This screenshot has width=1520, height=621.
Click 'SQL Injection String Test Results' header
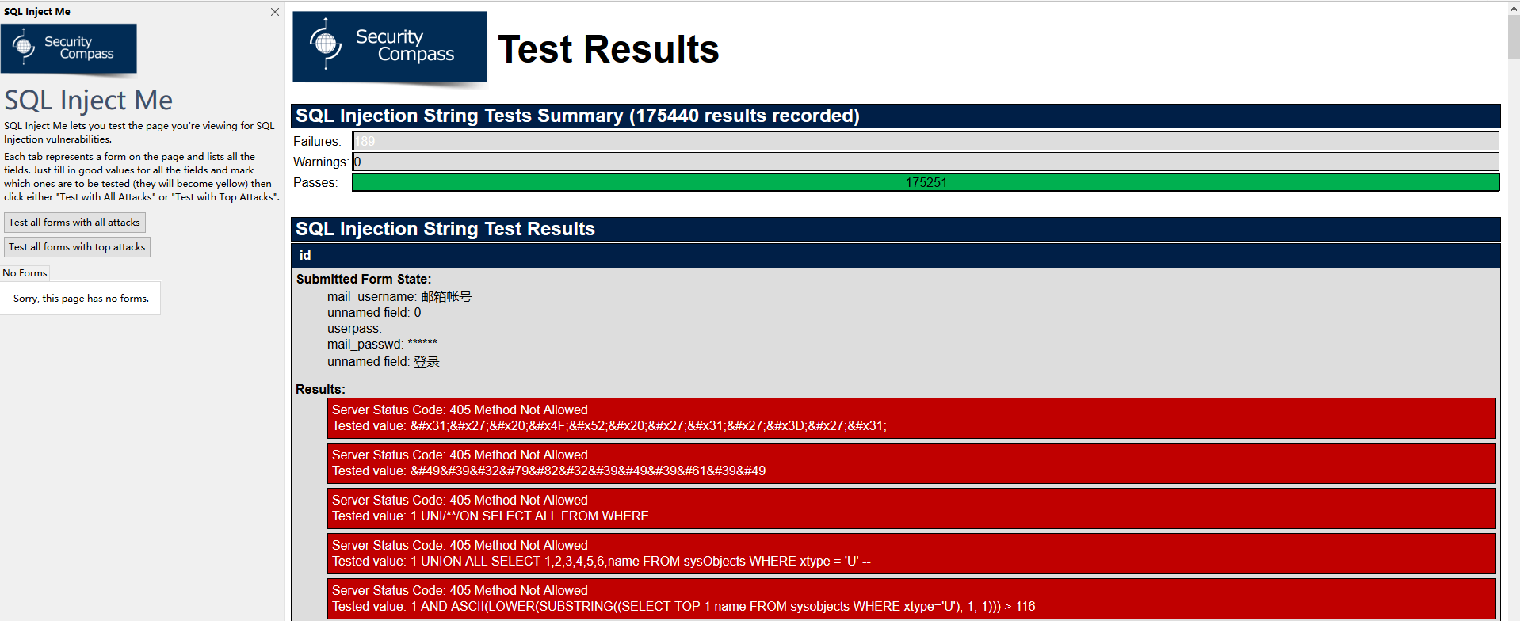click(x=896, y=229)
